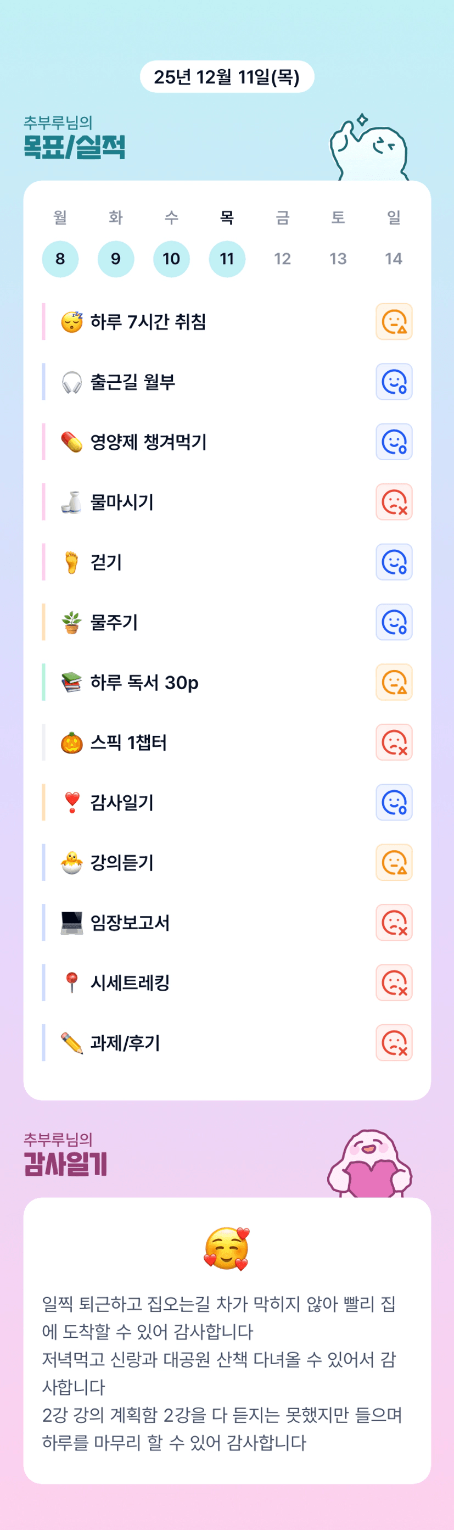The image size is (454, 1530).
Task: Switch to Friday the 12th
Action: click(283, 259)
